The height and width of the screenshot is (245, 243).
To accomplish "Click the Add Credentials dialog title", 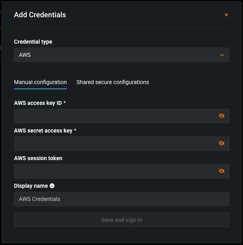I will (x=40, y=15).
